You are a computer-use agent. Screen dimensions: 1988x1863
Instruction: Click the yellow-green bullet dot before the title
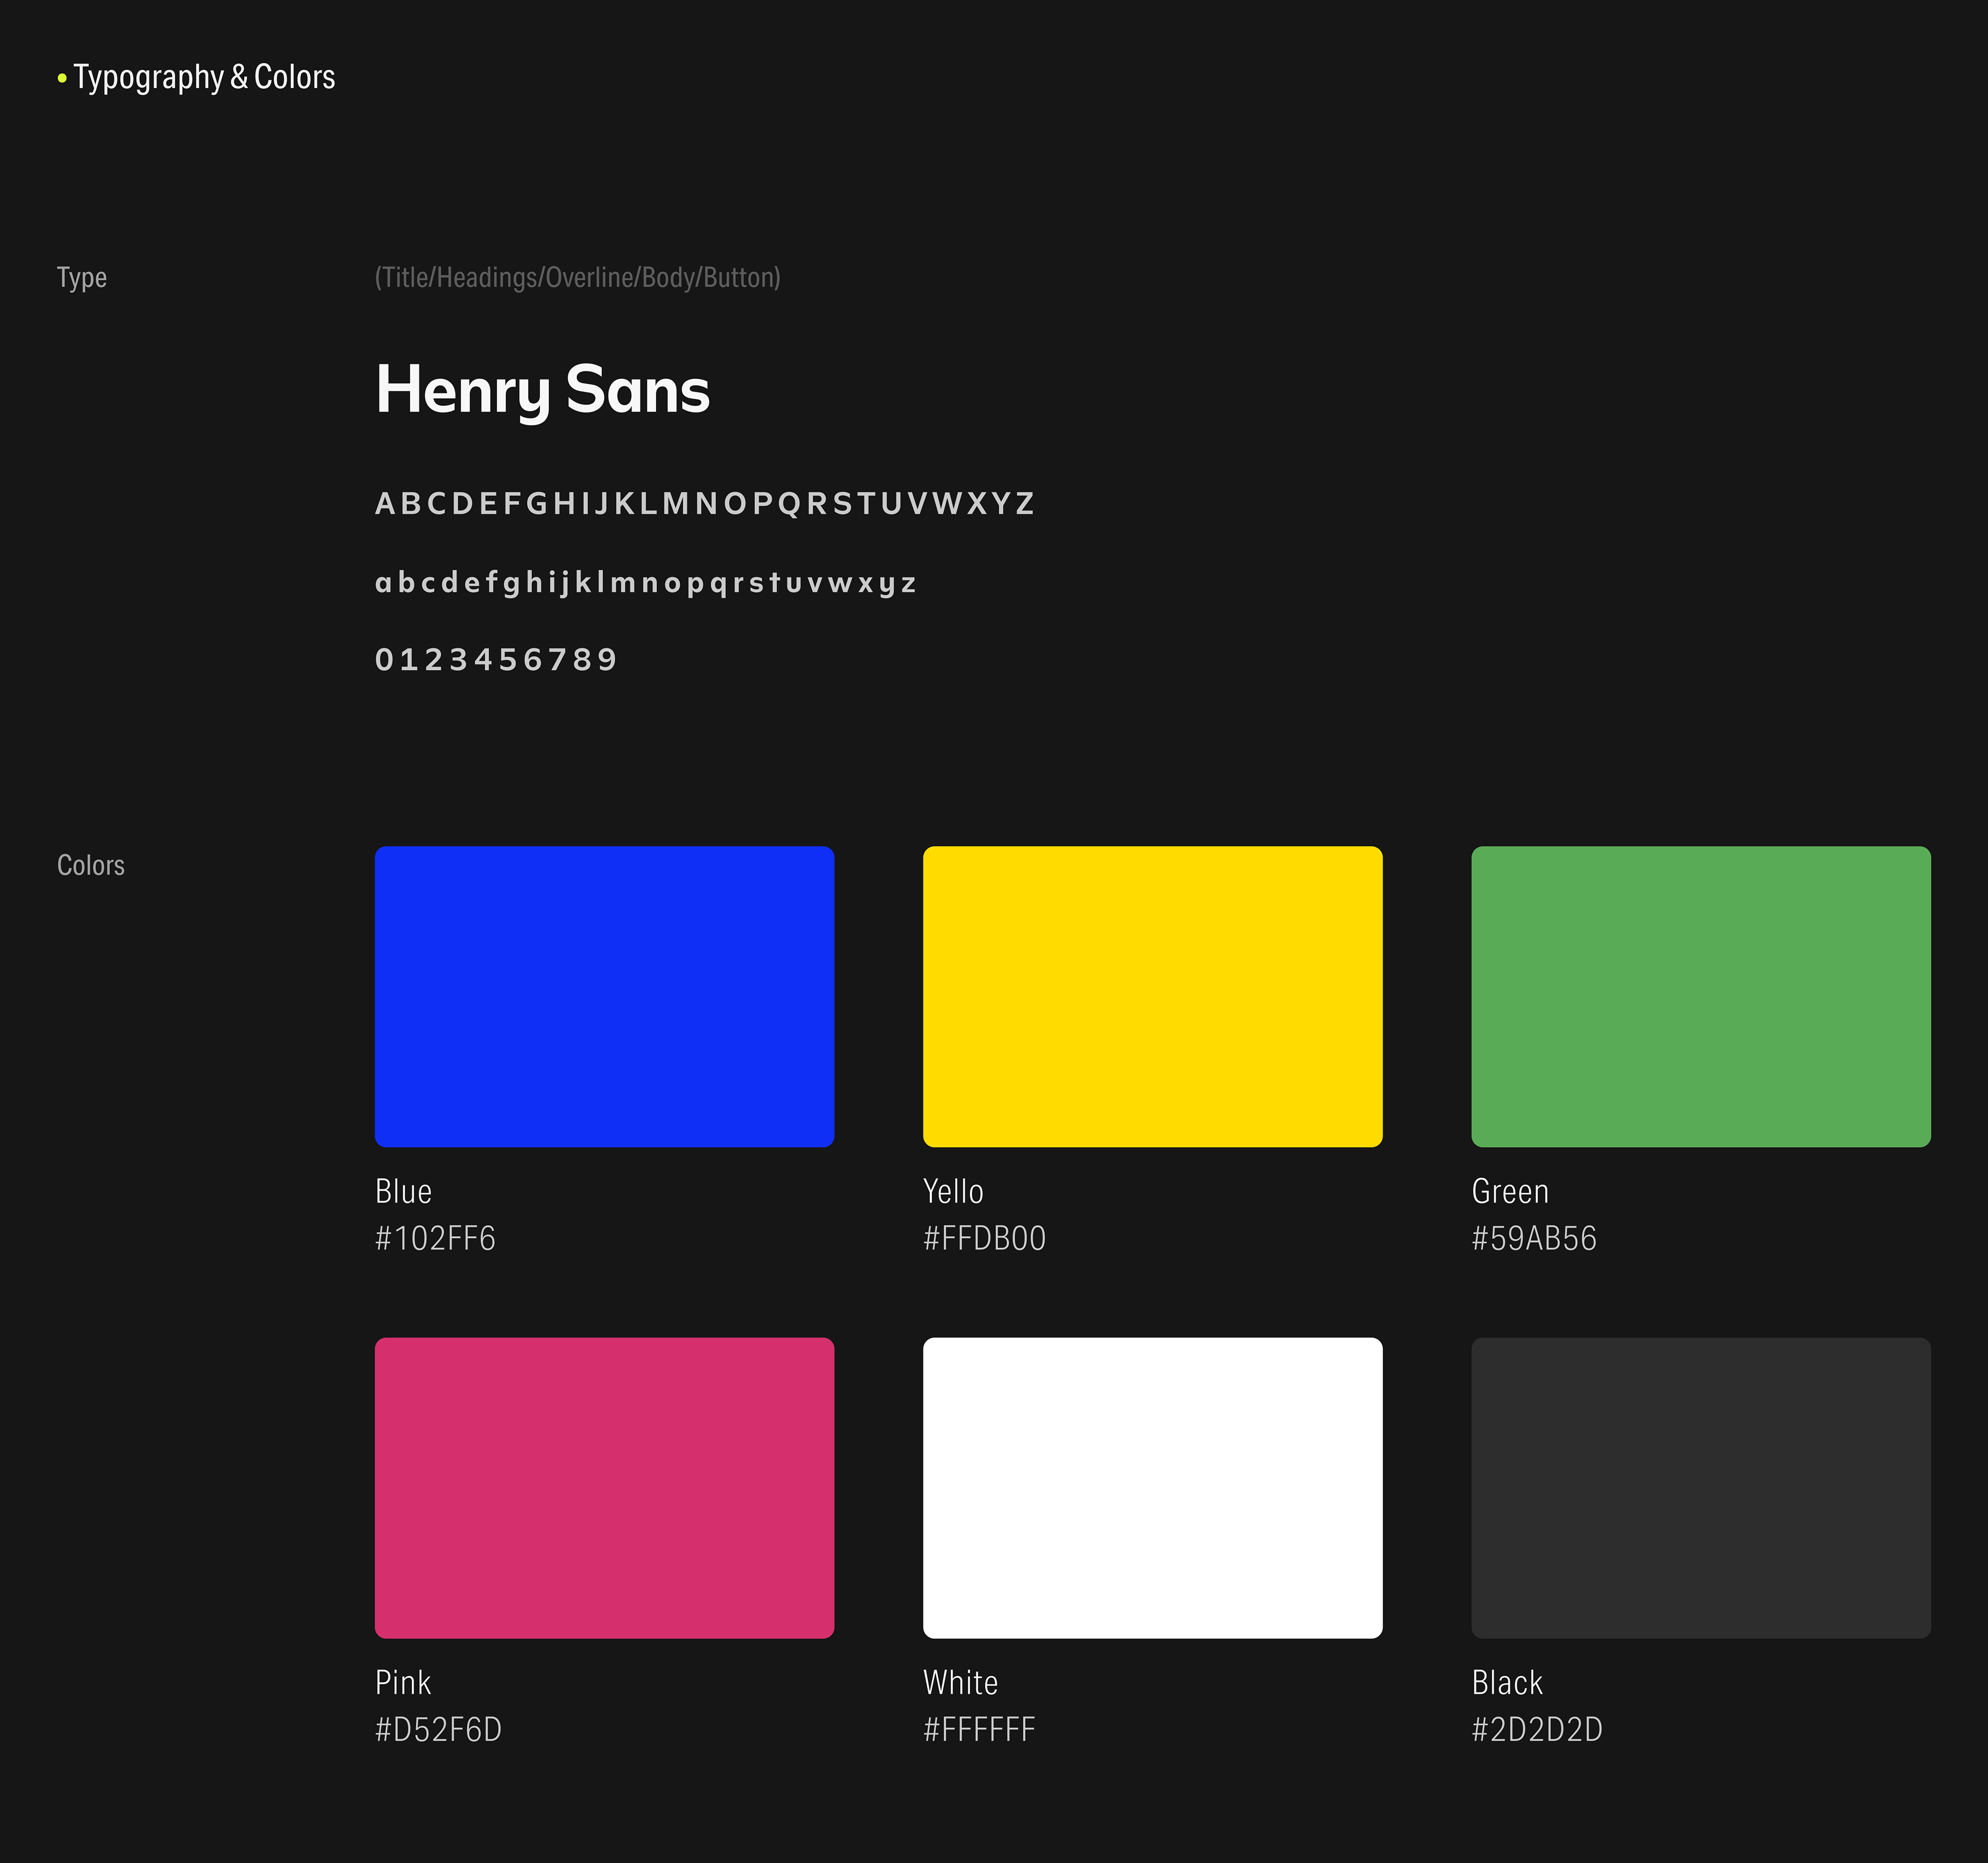pos(62,78)
